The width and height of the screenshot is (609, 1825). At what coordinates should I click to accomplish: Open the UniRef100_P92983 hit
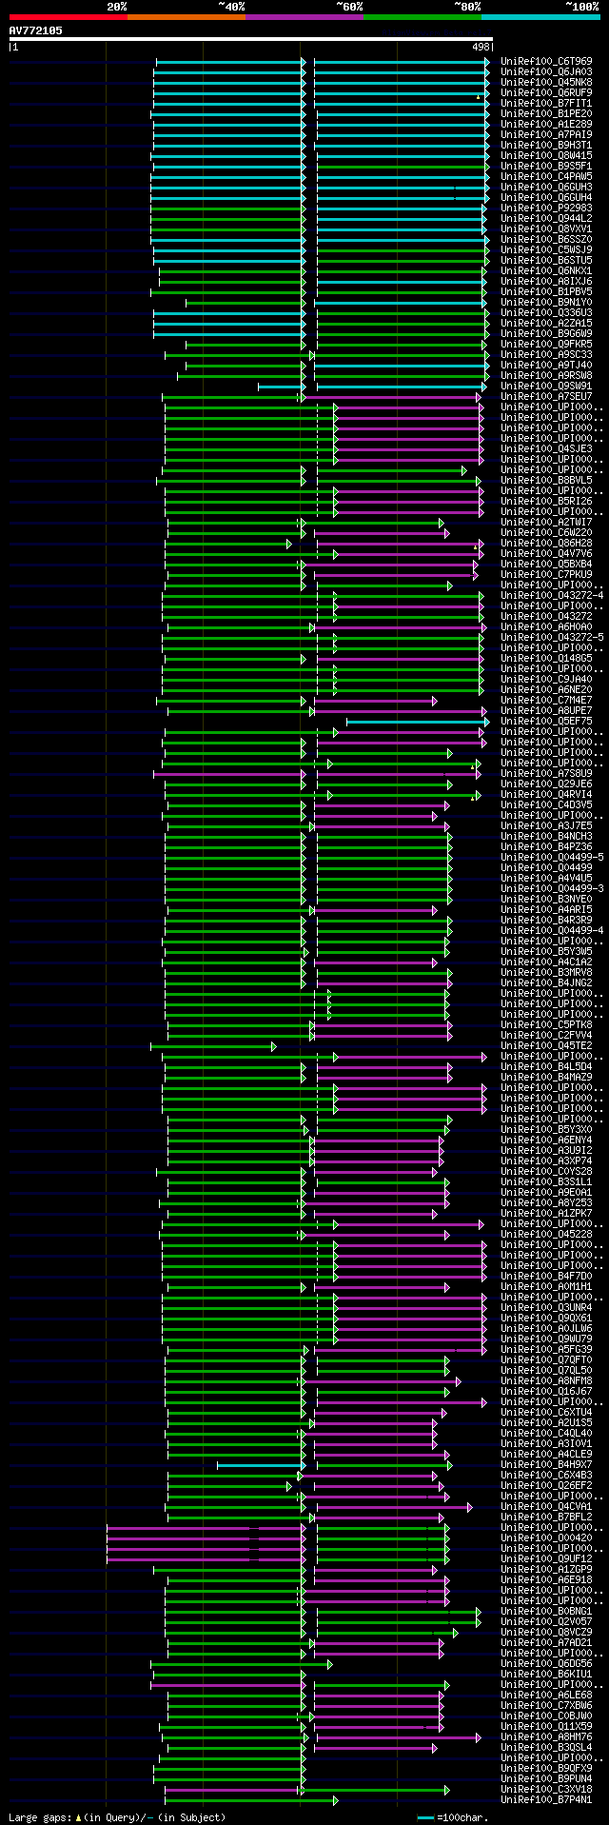(546, 208)
